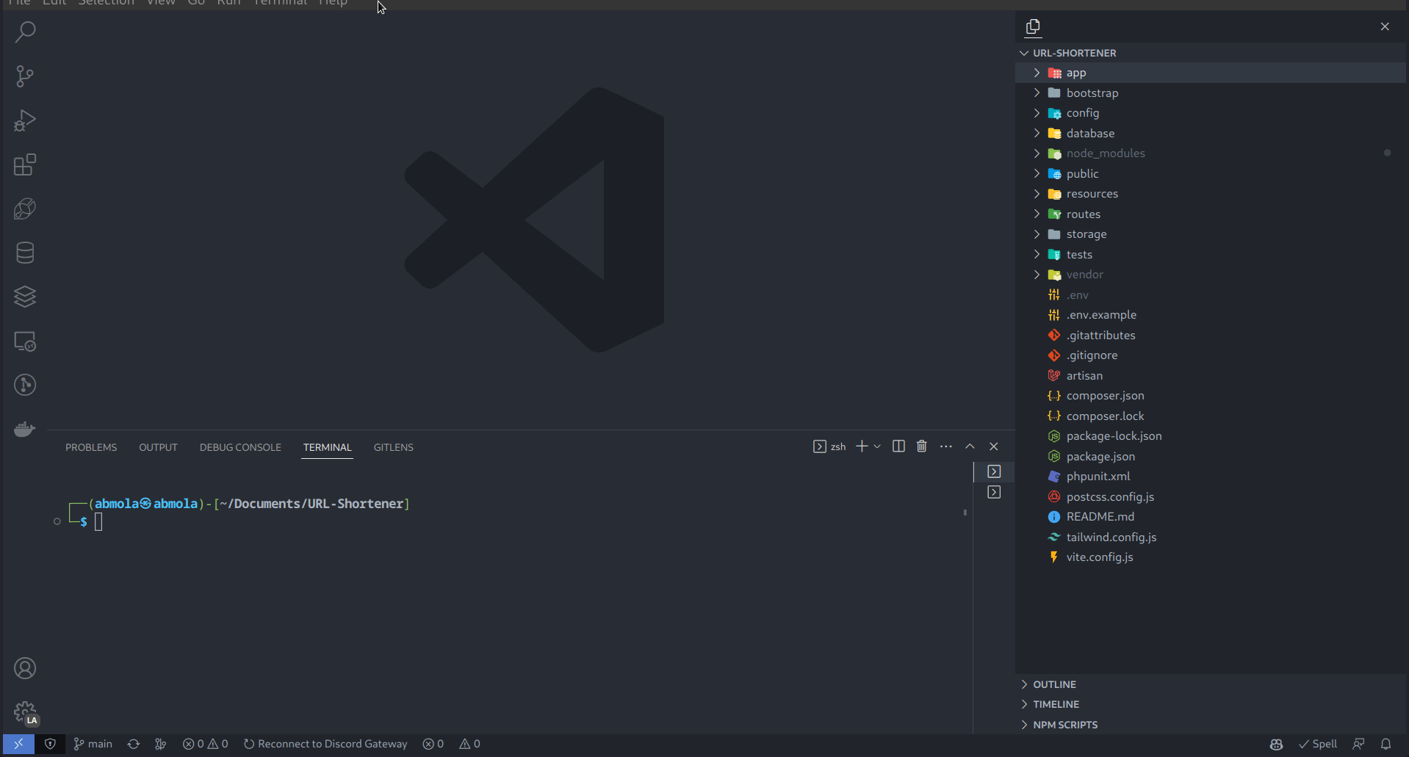The image size is (1409, 757).
Task: Close the terminal panel
Action: coord(994,446)
